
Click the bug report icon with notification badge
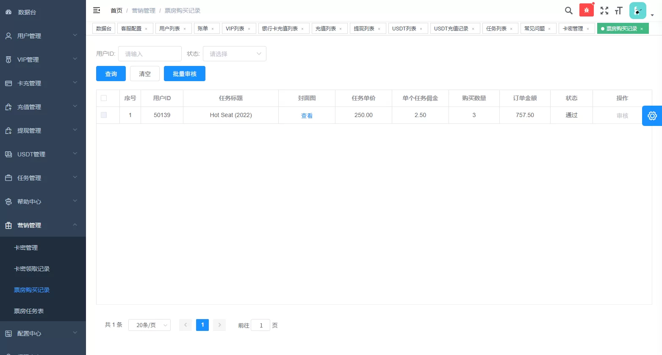point(586,9)
